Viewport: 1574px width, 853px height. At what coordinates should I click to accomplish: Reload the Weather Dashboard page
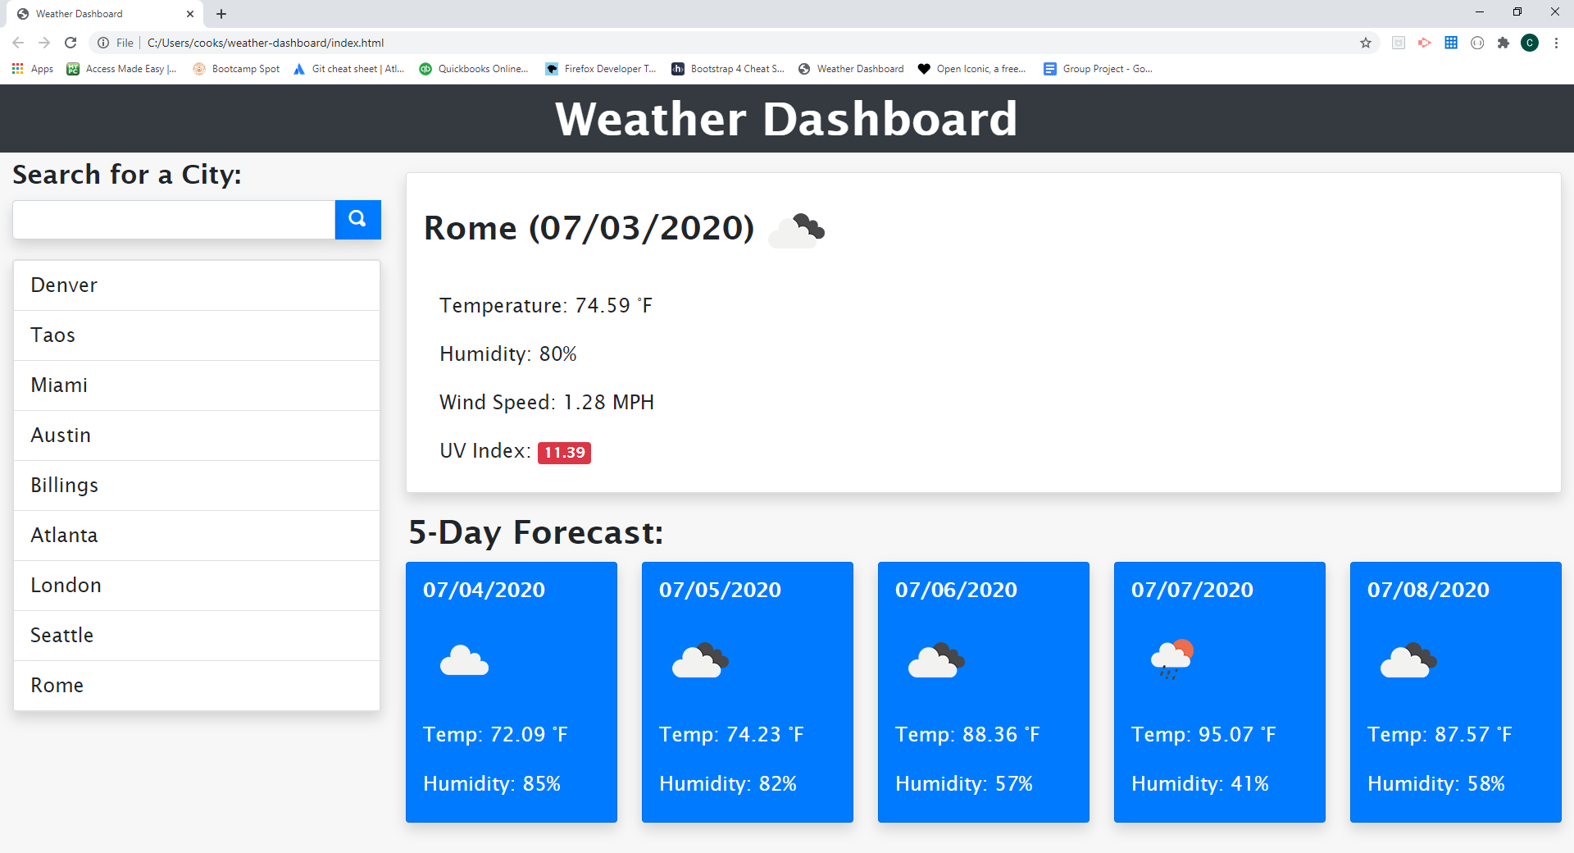(69, 43)
